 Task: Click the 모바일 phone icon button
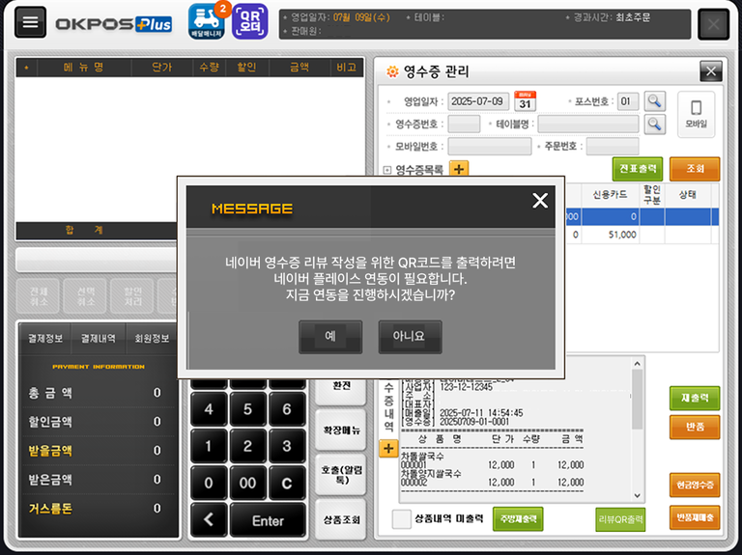[696, 112]
